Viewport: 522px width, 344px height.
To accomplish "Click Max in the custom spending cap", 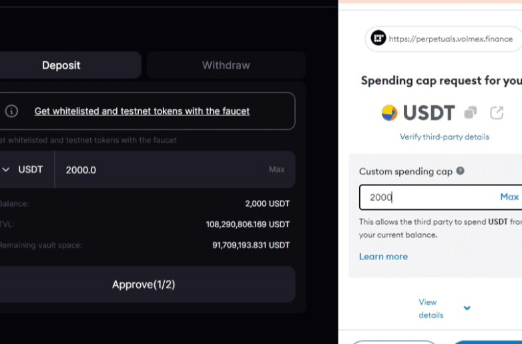I will (509, 197).
